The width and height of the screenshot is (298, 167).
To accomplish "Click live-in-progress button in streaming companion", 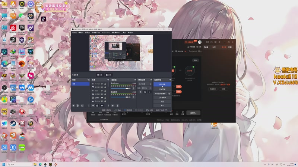I will (193, 113).
